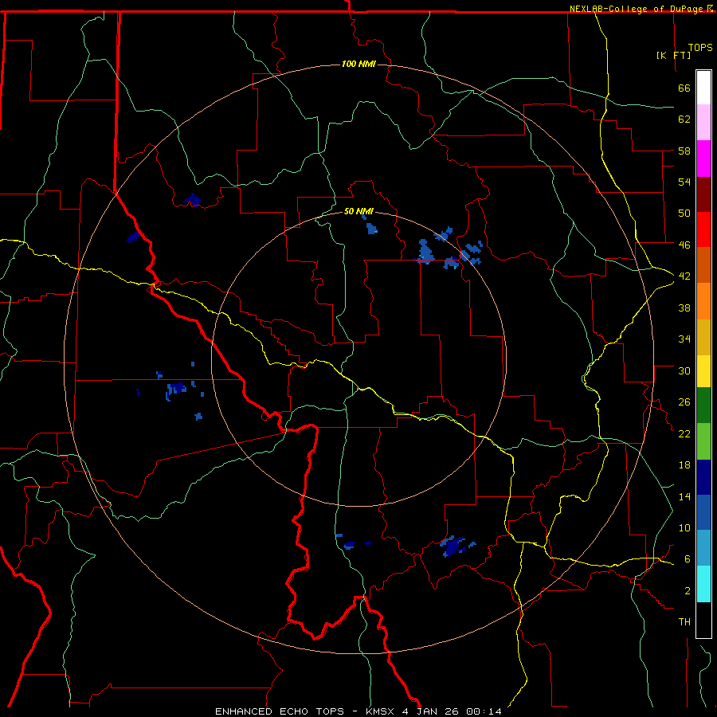This screenshot has width=717, height=717.
Task: Select the magenta legend swatch
Action: (703, 159)
